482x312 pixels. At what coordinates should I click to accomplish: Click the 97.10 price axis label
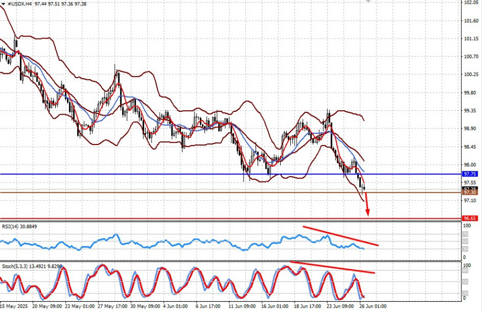pos(471,201)
